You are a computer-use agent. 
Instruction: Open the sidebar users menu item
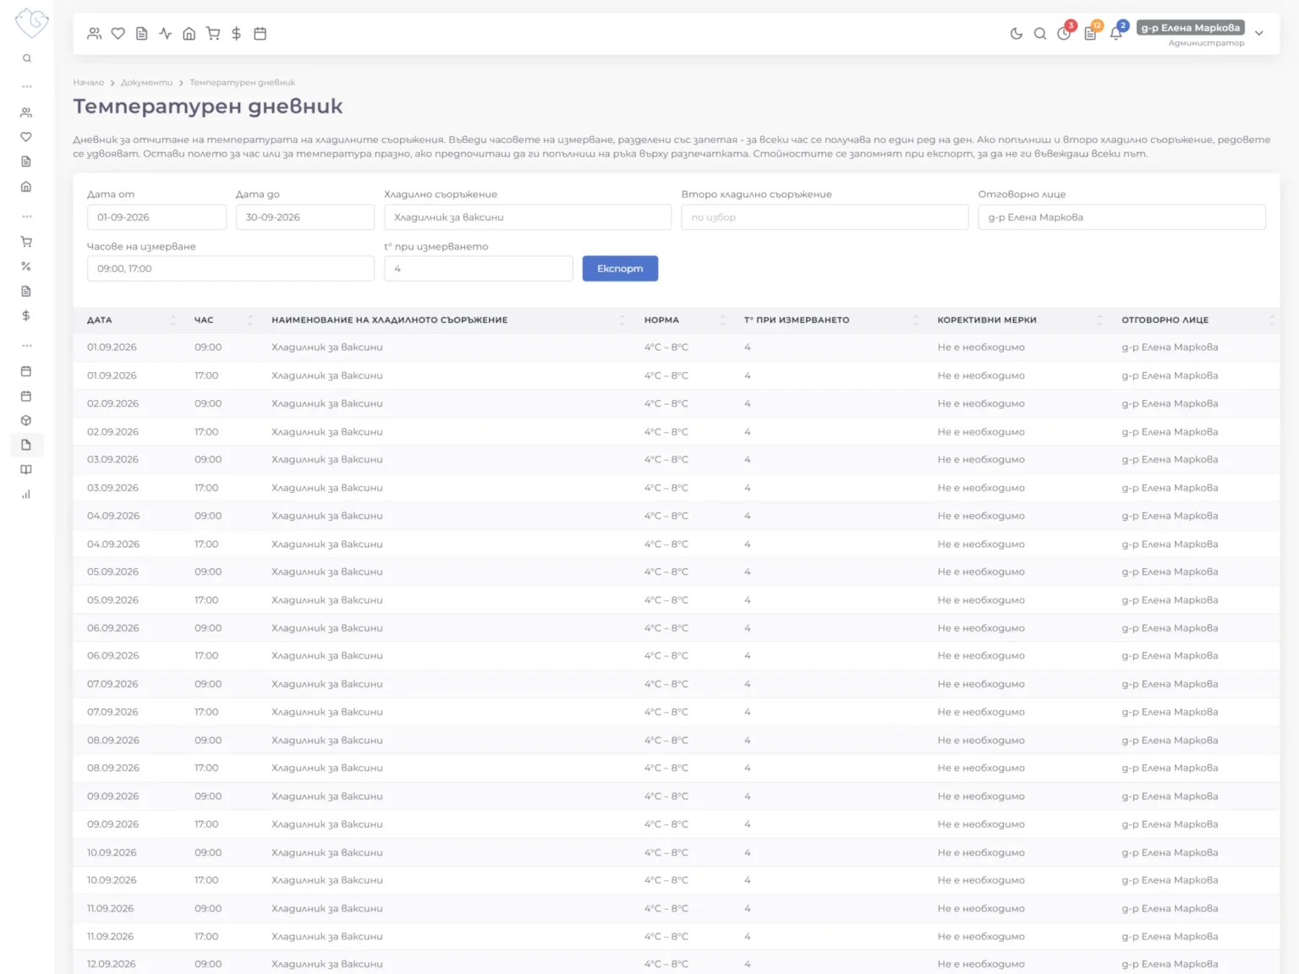pyautogui.click(x=26, y=112)
